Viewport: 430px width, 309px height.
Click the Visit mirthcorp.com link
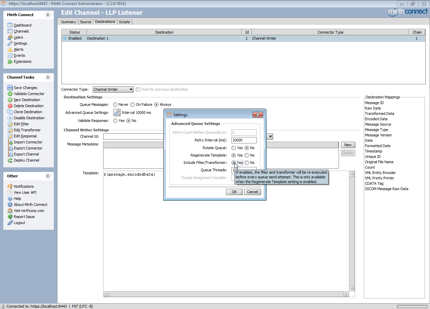pos(29,211)
